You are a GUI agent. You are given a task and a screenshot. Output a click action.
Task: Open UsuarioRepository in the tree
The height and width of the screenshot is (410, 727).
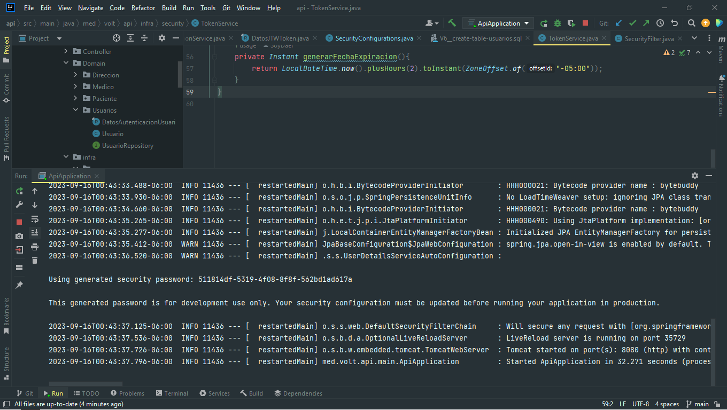tap(123, 145)
